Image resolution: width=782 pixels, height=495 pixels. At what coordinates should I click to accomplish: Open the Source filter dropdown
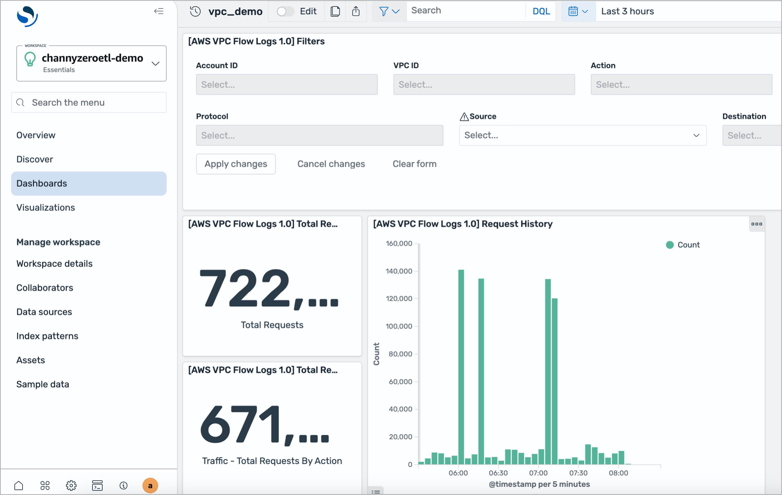pos(582,135)
